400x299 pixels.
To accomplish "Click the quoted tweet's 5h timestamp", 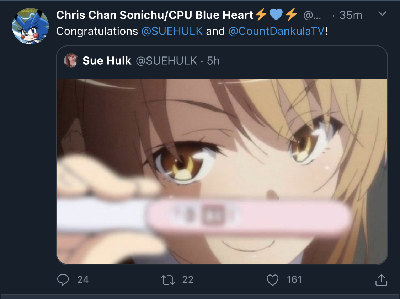I will (x=213, y=61).
